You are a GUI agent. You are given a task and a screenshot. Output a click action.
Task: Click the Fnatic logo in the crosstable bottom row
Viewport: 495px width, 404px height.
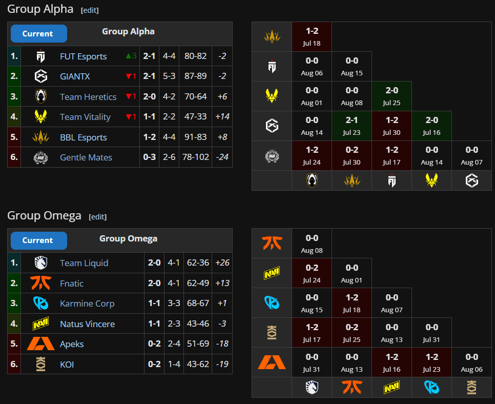[352, 388]
